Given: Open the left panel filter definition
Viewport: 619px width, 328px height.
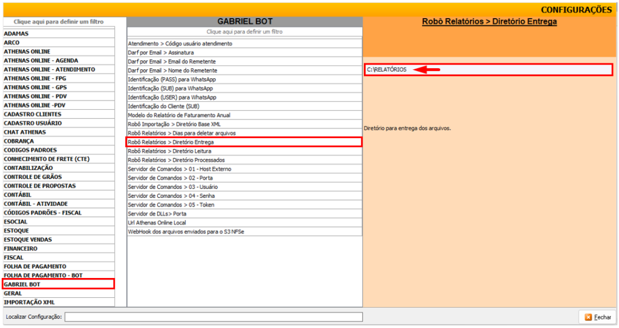Looking at the screenshot, I should click(58, 22).
